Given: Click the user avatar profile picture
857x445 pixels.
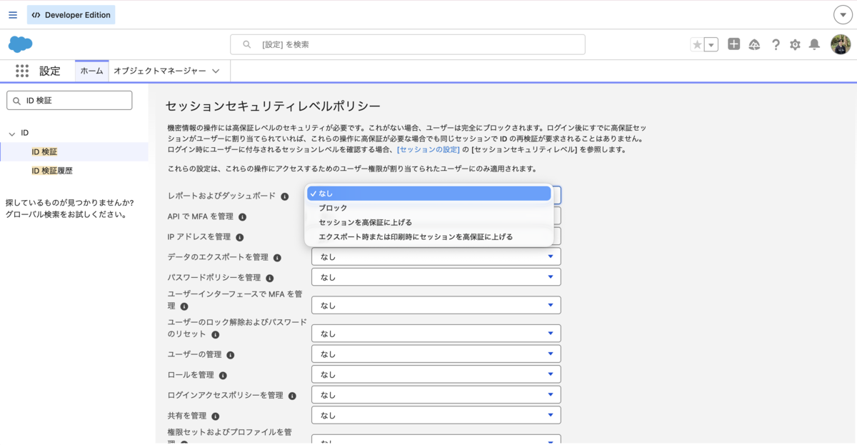Looking at the screenshot, I should click(x=841, y=44).
